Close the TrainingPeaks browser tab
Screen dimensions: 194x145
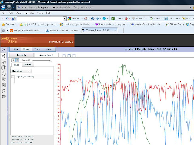coord(115,30)
